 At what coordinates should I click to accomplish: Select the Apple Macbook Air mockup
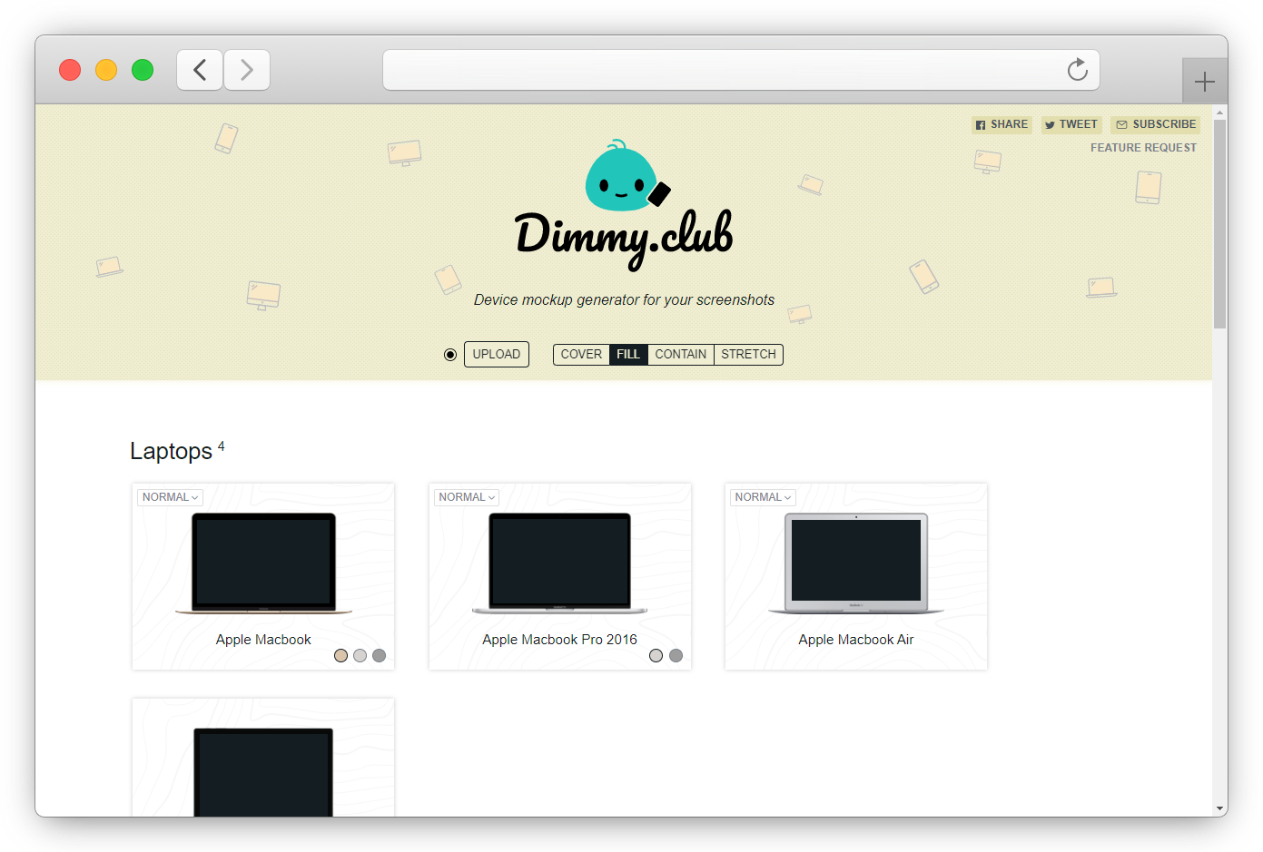(x=856, y=563)
